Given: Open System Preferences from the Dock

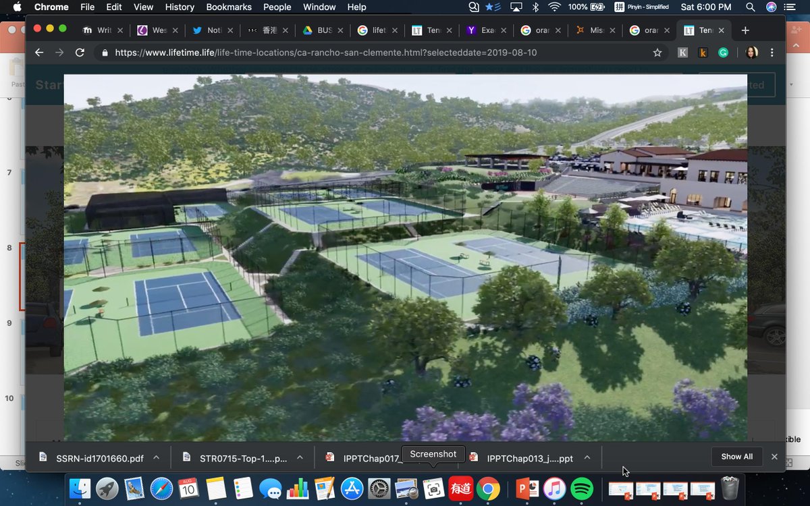Looking at the screenshot, I should coord(379,488).
